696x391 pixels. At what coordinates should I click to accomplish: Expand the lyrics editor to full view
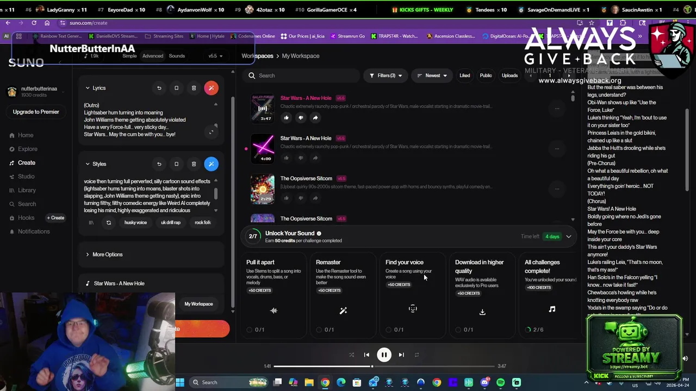click(212, 132)
